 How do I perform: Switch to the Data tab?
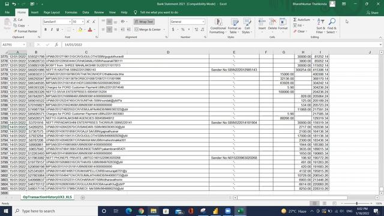(x=86, y=12)
